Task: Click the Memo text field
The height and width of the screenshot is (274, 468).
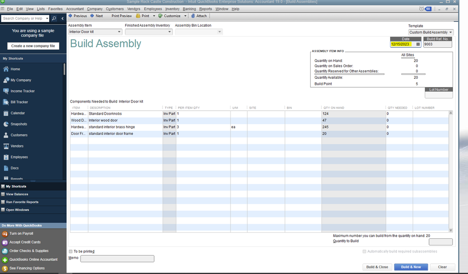Action: click(x=117, y=259)
